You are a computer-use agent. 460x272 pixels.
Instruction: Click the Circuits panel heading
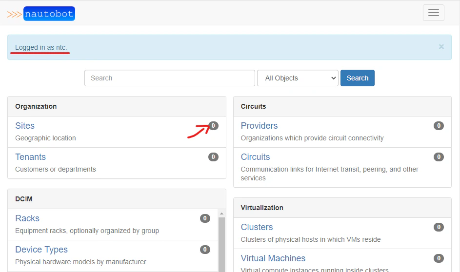342,106
